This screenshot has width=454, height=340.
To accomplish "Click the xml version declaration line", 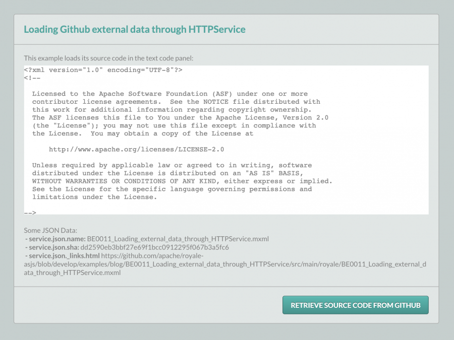I will coord(103,70).
